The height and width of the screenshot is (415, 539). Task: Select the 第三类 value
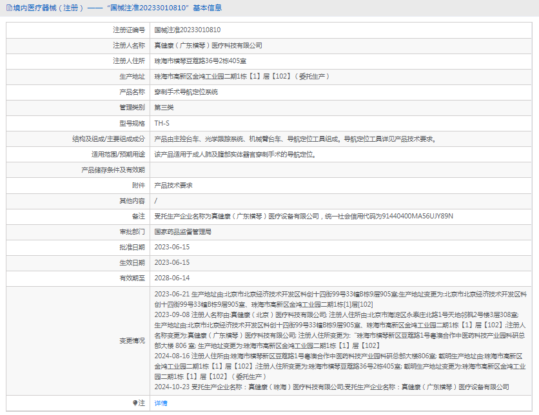point(164,108)
